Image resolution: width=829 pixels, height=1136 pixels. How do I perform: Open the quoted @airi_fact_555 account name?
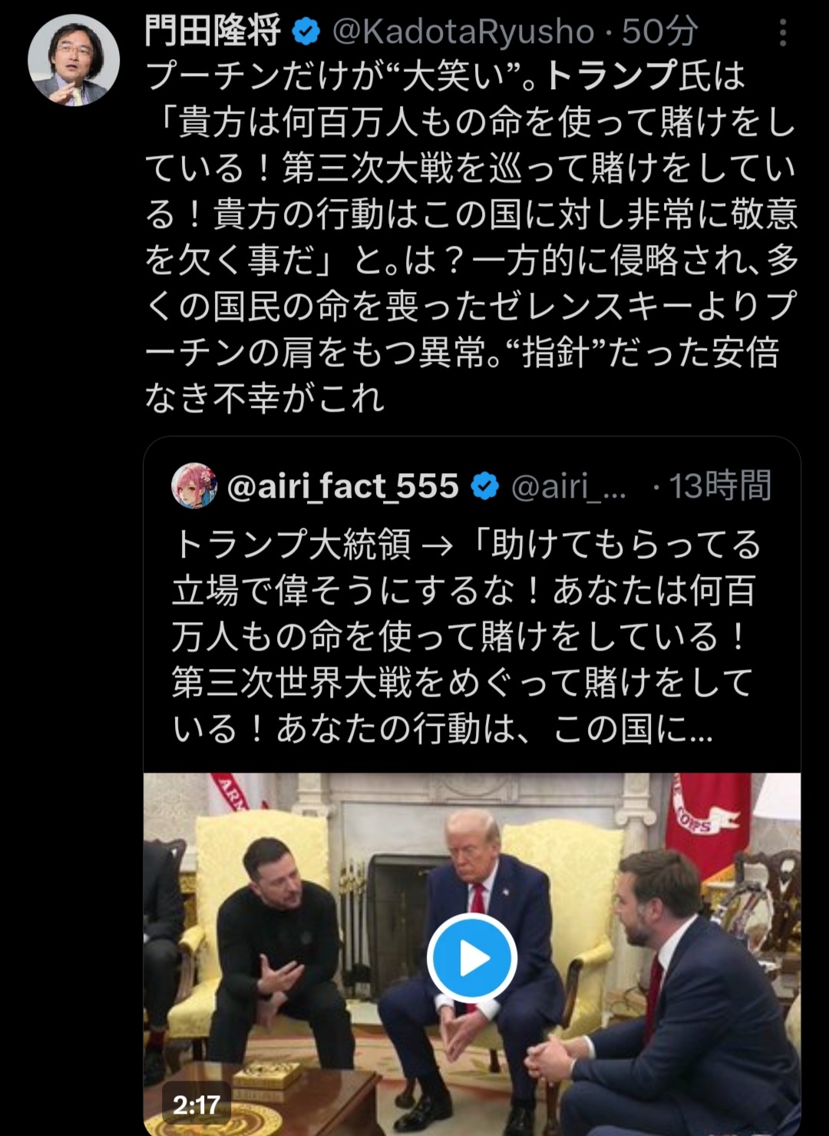[343, 486]
